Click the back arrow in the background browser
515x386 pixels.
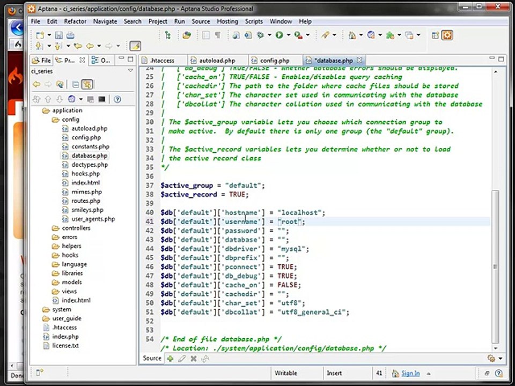pos(17,27)
